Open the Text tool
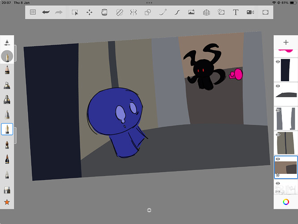This screenshot has height=224, width=298. (235, 12)
